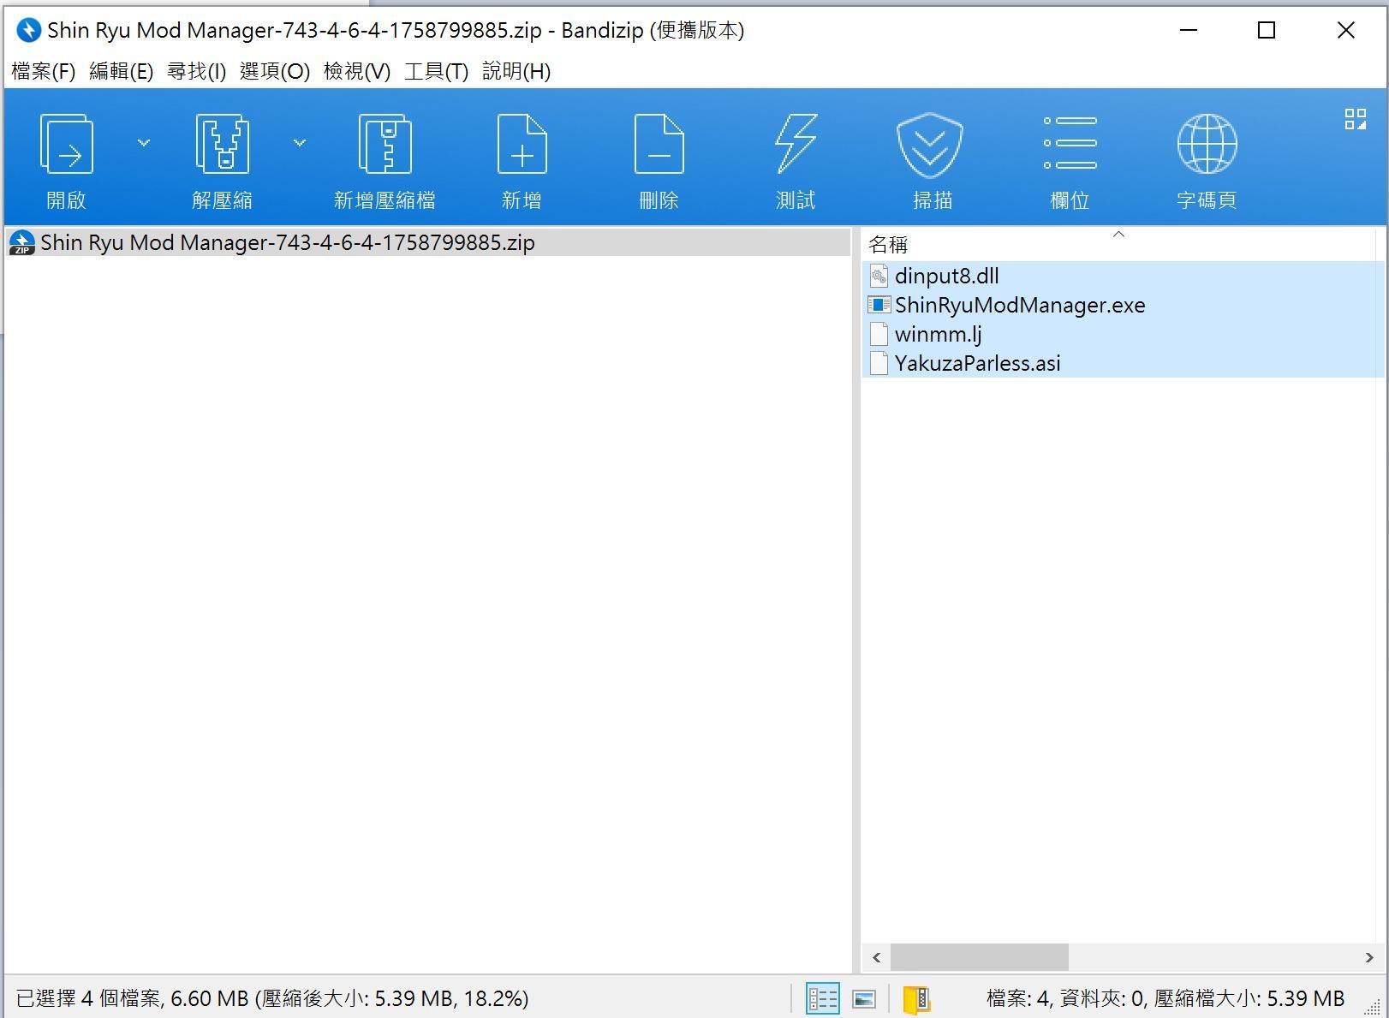Viewport: 1389px width, 1018px height.
Task: Open the 選項(O) menu
Action: tap(274, 71)
